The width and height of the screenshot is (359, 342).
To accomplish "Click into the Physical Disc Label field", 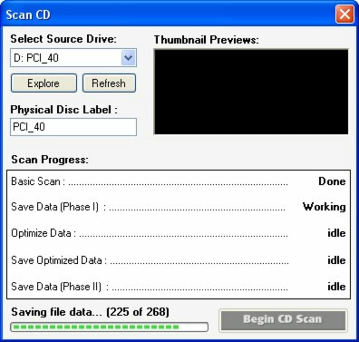I will pyautogui.click(x=73, y=127).
